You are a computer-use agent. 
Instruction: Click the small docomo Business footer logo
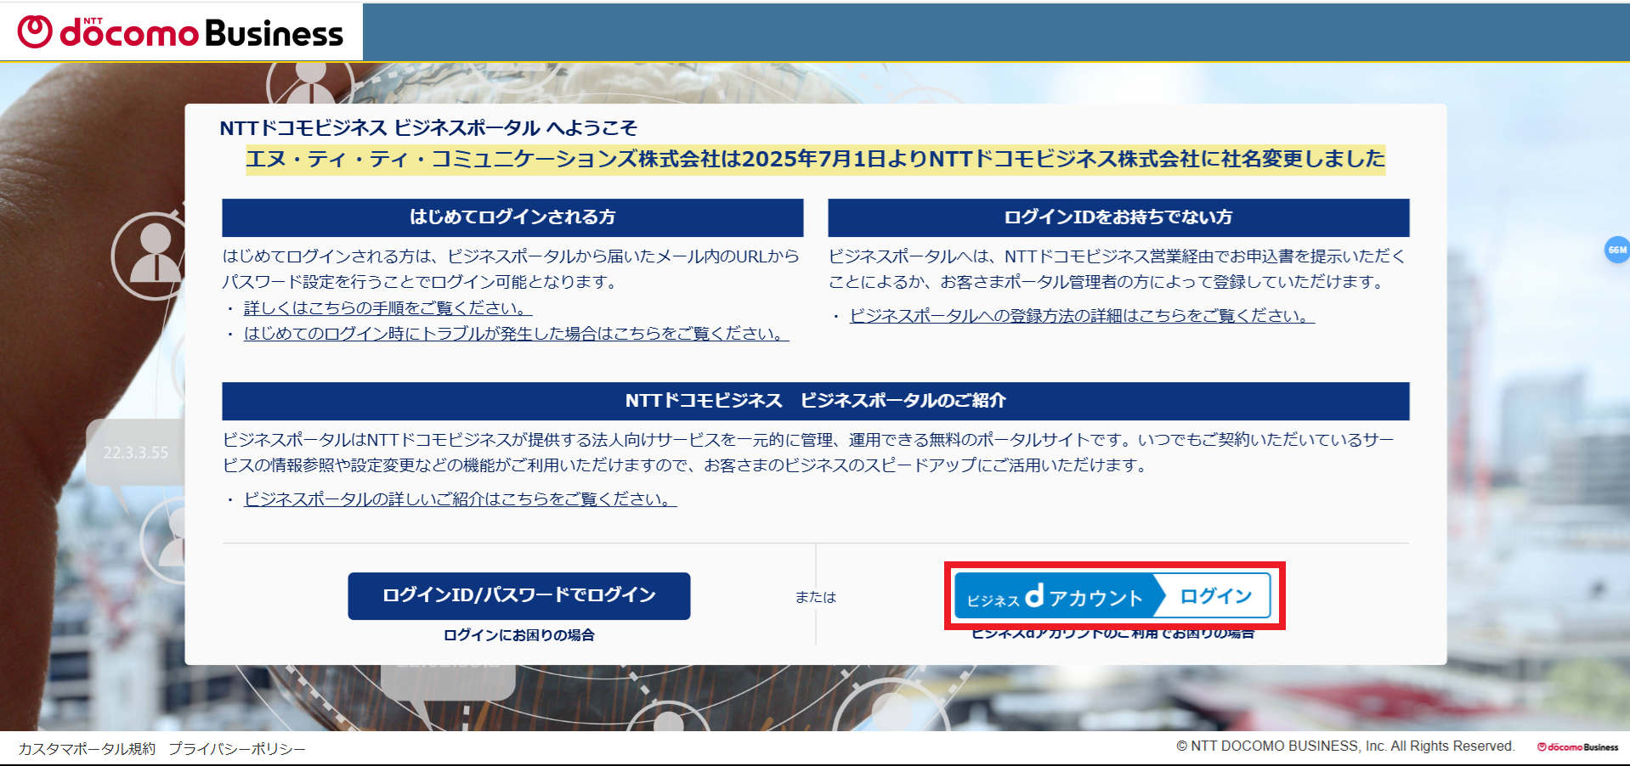tap(1577, 747)
